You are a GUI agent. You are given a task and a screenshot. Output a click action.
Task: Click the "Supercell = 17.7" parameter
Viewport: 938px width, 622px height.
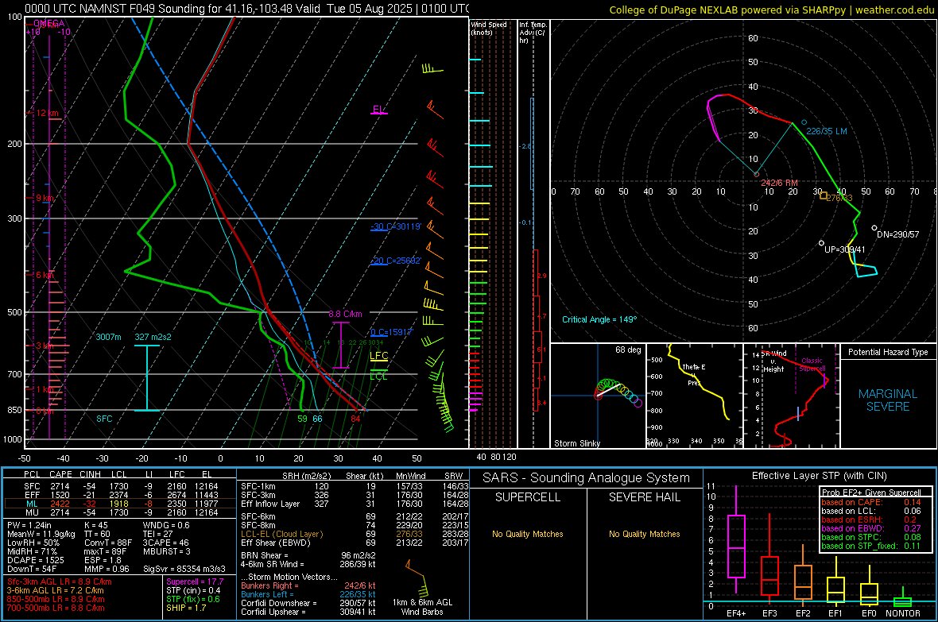coord(195,582)
